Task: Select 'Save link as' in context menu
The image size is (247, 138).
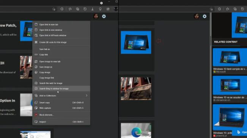Action: tap(61, 49)
